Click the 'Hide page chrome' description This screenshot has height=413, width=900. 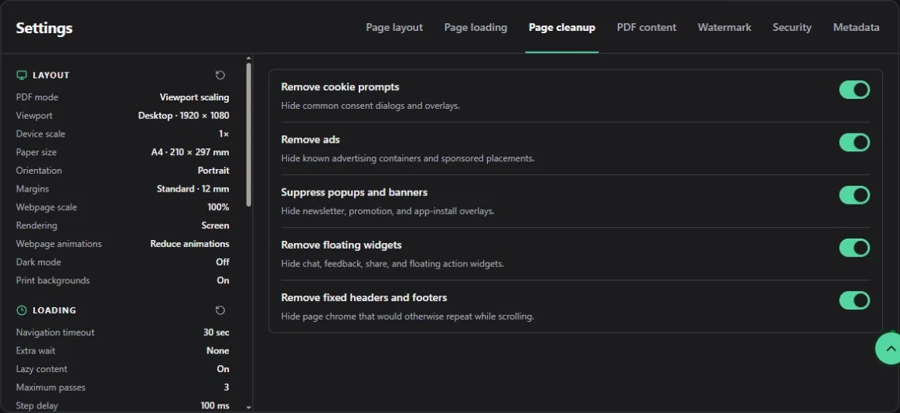pyautogui.click(x=407, y=317)
